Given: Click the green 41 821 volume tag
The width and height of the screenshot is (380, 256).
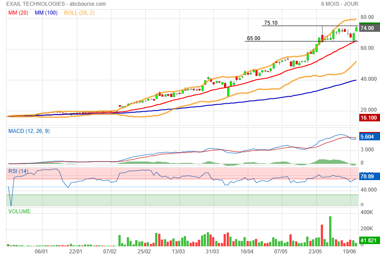Looking at the screenshot, I should point(369,240).
